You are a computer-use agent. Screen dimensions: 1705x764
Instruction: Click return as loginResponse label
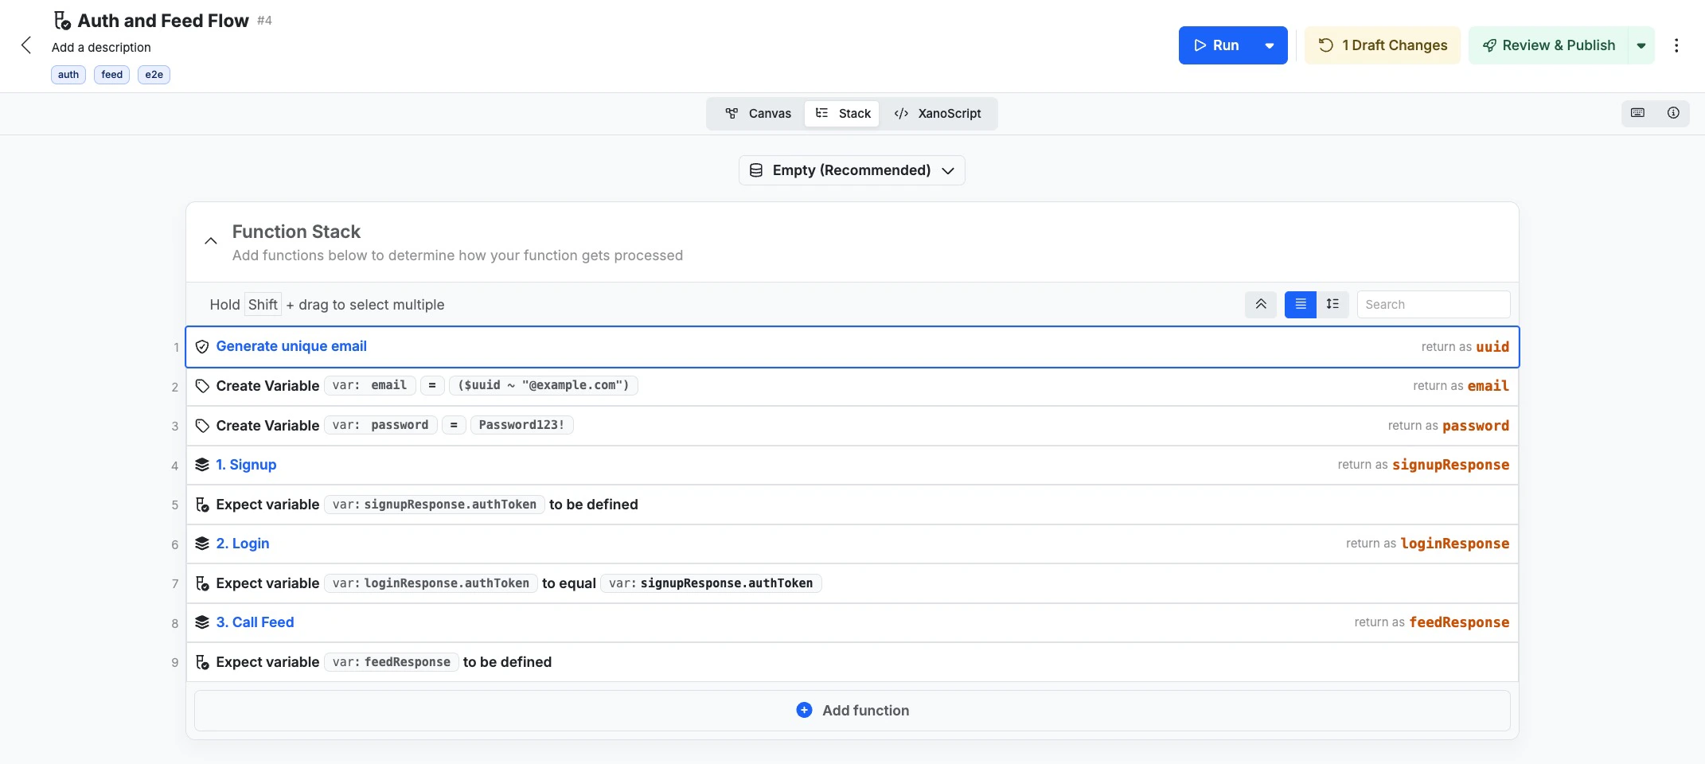coord(1427,544)
